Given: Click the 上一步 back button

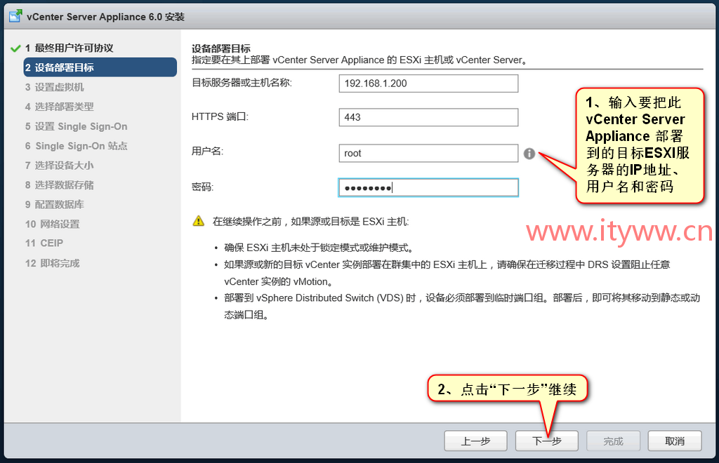Looking at the screenshot, I should (x=475, y=441).
